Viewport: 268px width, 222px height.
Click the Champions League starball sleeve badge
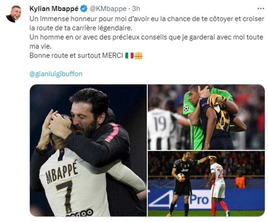(x=187, y=108)
